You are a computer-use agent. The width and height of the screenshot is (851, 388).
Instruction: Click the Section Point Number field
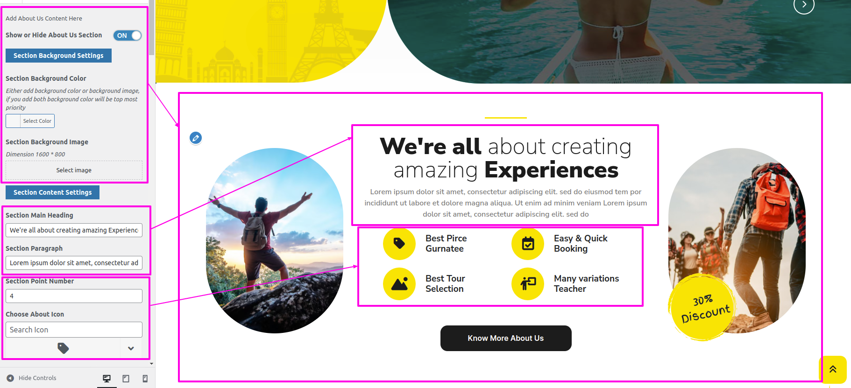(x=74, y=296)
